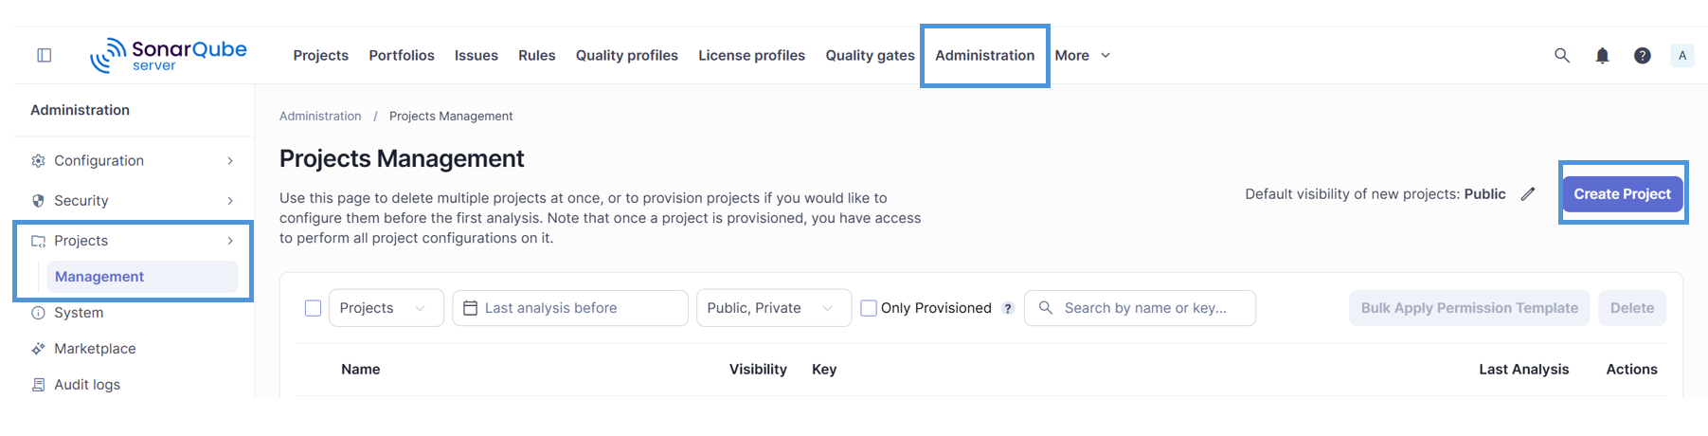Open the user avatar "A" menu
Viewport: 1708px width, 436px height.
[1682, 55]
